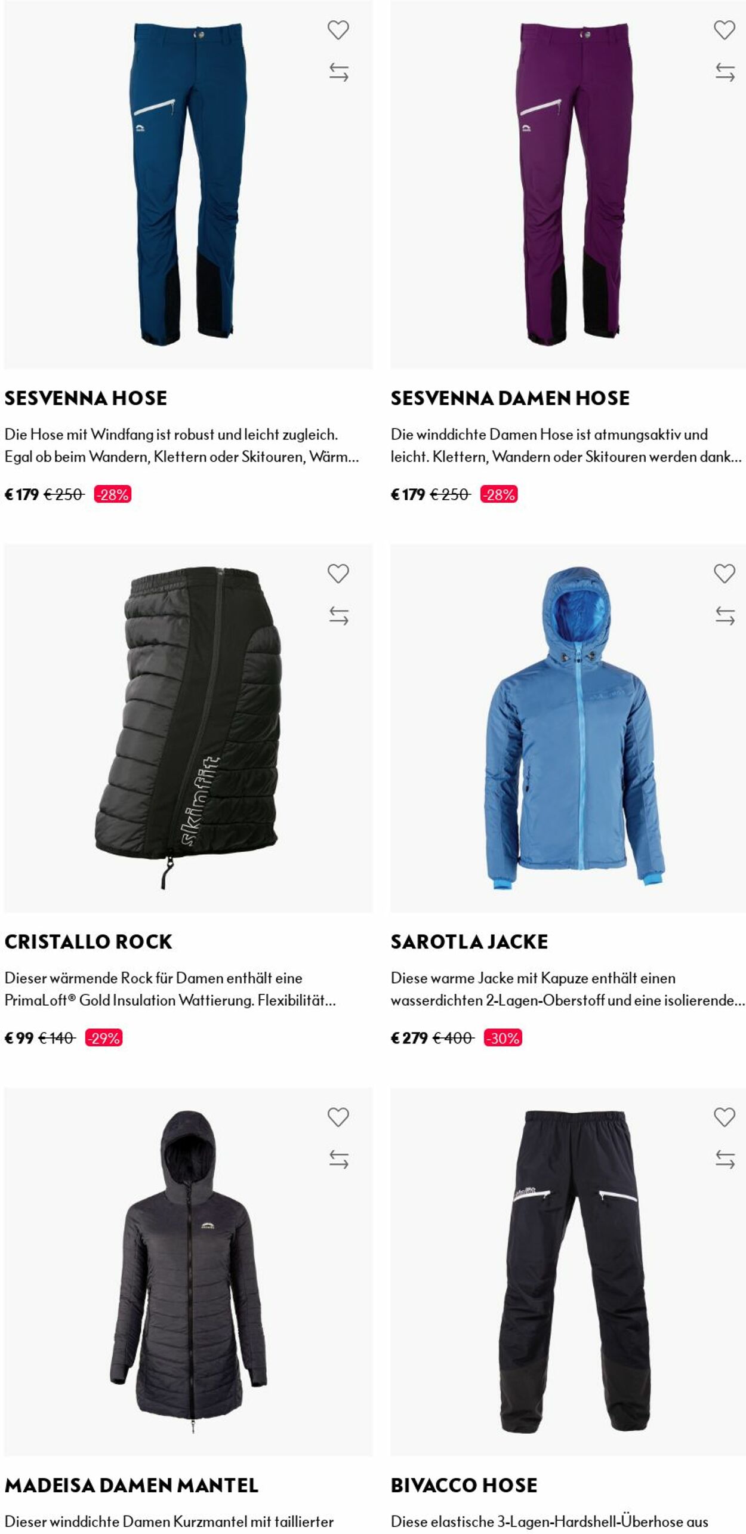Favorite the purple Sesvenna Damen Hose
This screenshot has width=746, height=1534.
pos(725,30)
